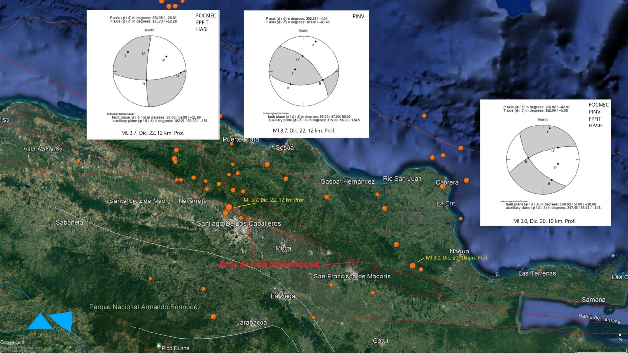The width and height of the screenshot is (628, 353).
Task: Click the map scale bar
Action: point(594,350)
